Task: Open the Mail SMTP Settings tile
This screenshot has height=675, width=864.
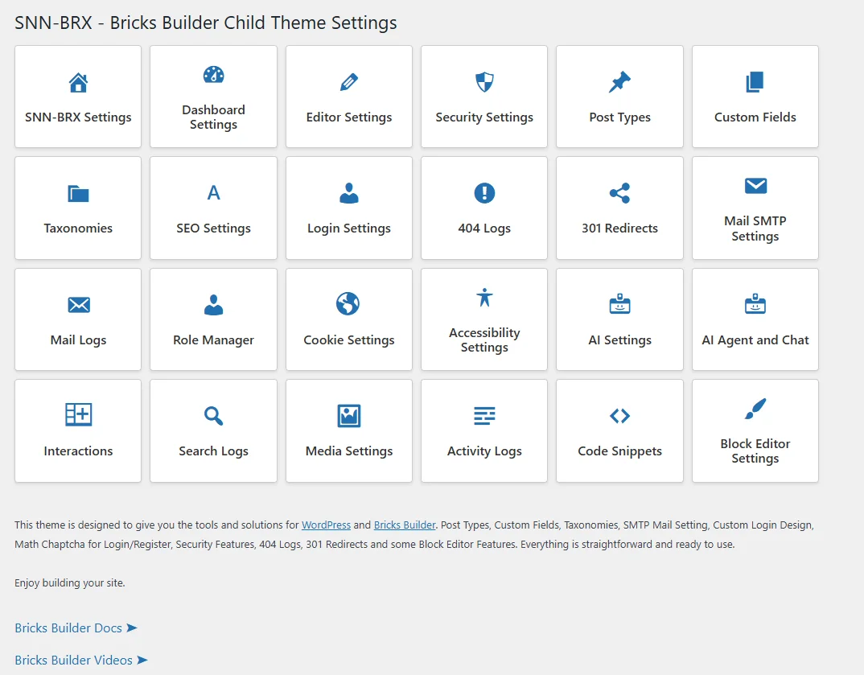Action: tap(755, 208)
